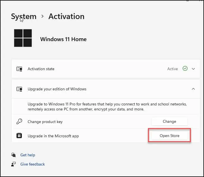The image size is (204, 177).
Task: Expand the Activation state row
Action: [x=193, y=69]
